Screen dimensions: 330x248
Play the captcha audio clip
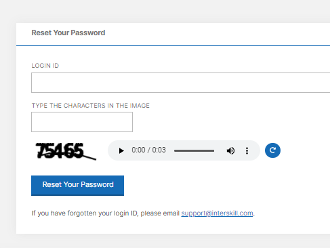[121, 150]
